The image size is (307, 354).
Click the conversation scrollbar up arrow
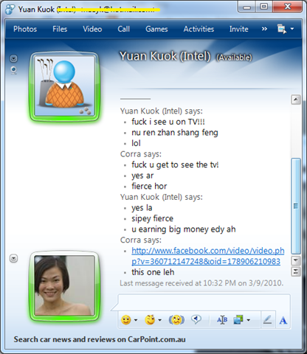pos(296,100)
